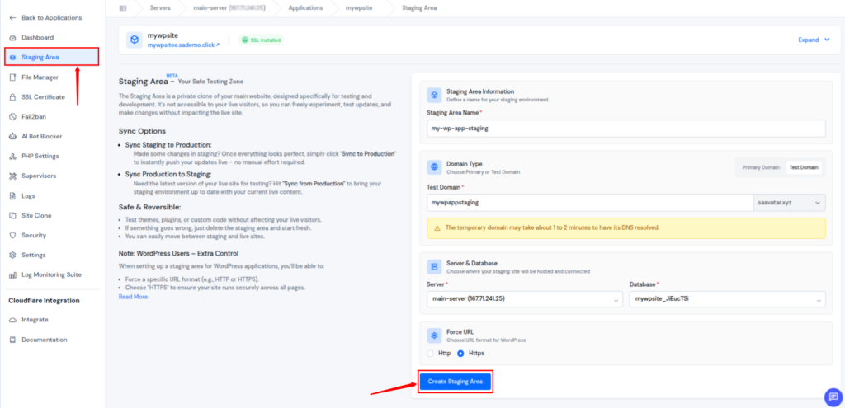The width and height of the screenshot is (845, 408).
Task: Click the mywpsite application cube icon
Action: click(135, 40)
